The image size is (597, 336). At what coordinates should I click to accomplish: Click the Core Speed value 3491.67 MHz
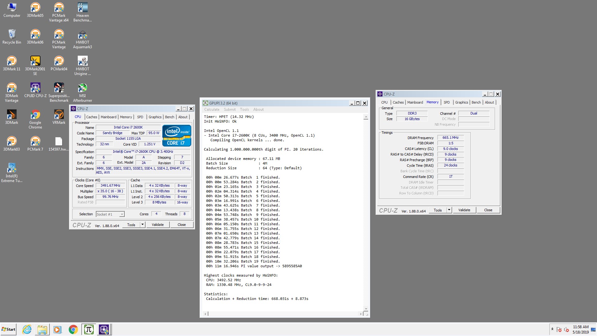pos(110,185)
